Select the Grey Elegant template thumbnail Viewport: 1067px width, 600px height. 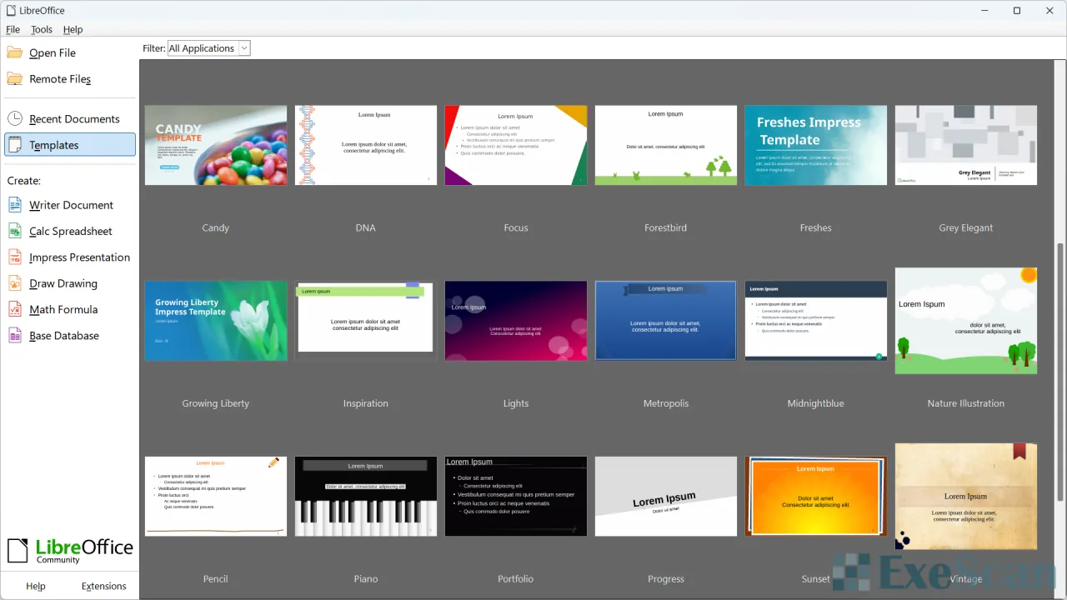pyautogui.click(x=966, y=145)
